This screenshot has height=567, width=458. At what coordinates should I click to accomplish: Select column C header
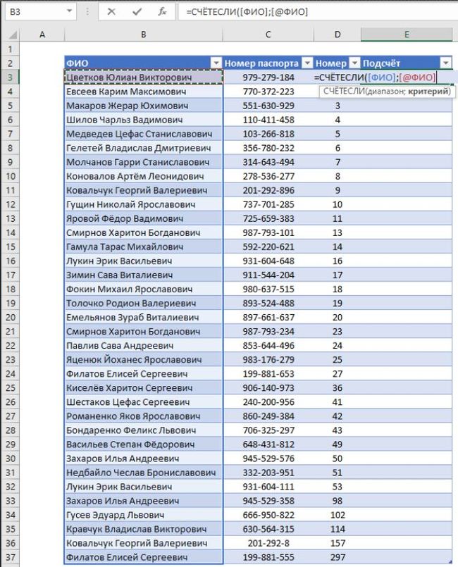click(x=268, y=35)
